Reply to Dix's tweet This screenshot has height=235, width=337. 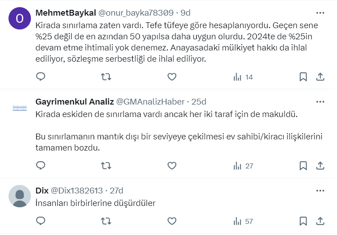coord(41,221)
